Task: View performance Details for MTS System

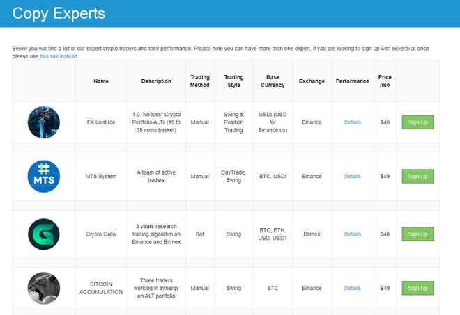Action: pyautogui.click(x=352, y=176)
